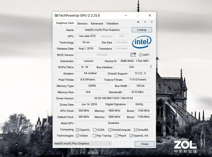
Task: Click the Default Clock Boost value 1100 MHz
Action: [143, 117]
